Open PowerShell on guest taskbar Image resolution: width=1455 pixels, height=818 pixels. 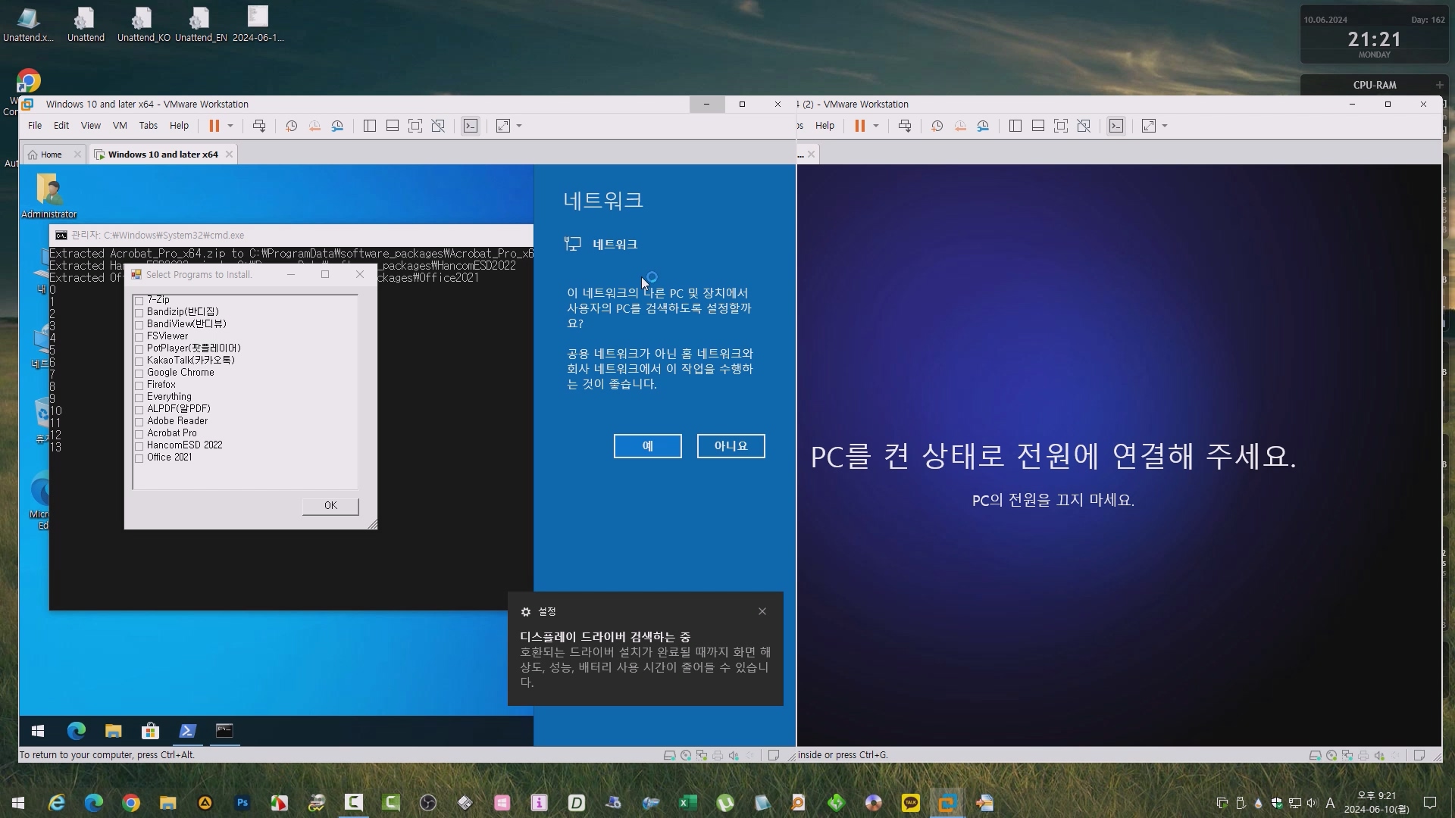click(187, 731)
